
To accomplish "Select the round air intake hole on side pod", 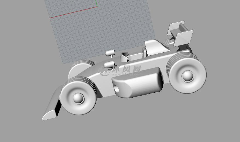I will [117, 89].
